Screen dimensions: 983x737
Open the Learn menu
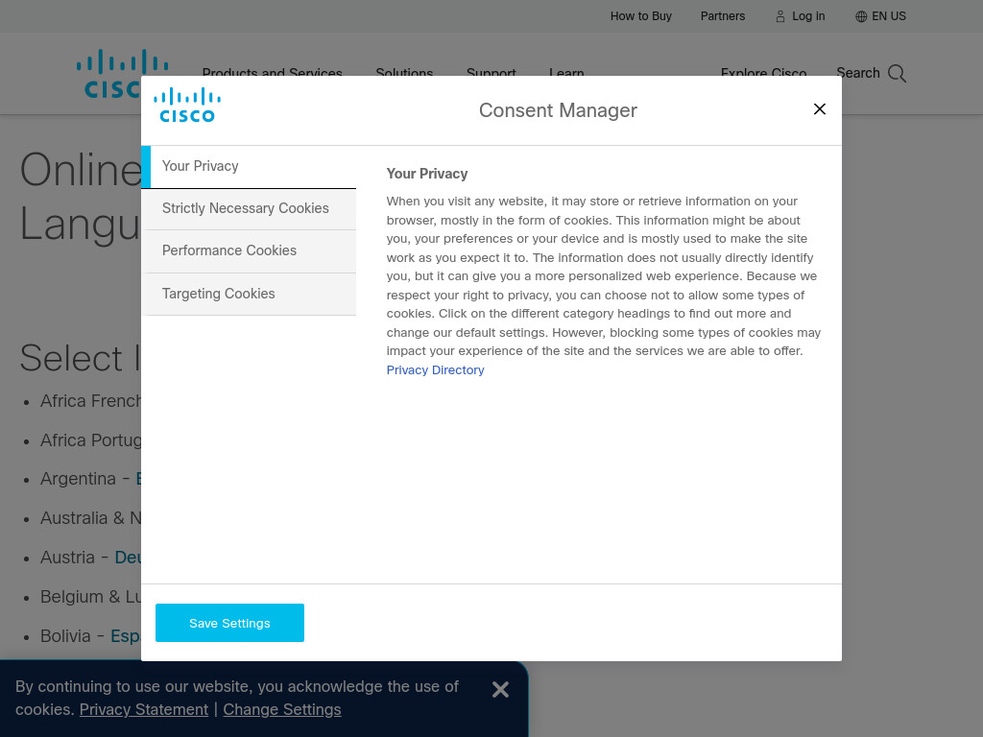click(566, 71)
